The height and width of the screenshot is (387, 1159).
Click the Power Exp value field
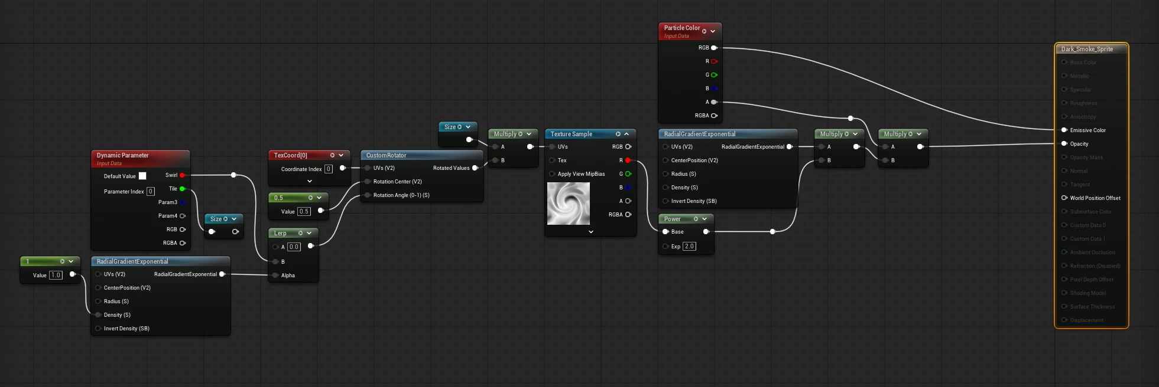[x=690, y=246]
